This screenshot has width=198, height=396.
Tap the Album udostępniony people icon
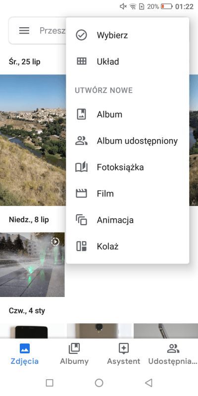click(81, 141)
